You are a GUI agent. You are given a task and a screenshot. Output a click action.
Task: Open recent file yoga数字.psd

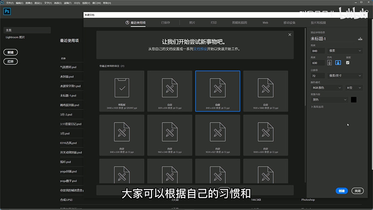click(x=68, y=181)
